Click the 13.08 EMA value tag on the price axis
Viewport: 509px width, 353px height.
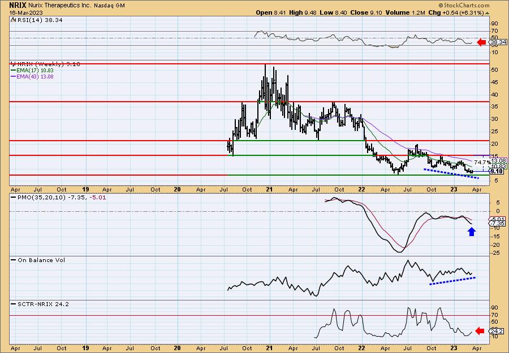pyautogui.click(x=498, y=161)
